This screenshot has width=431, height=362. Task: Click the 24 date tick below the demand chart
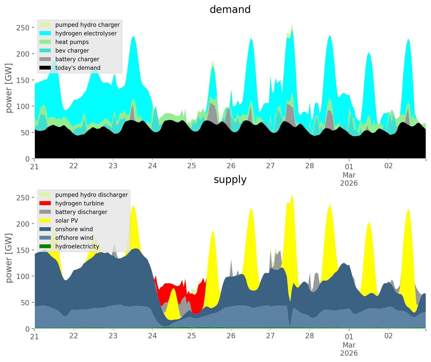click(152, 166)
